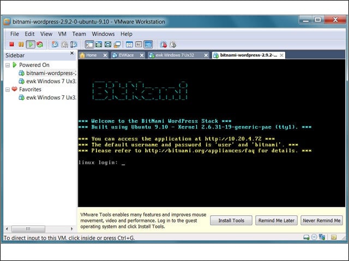349x261 pixels.
Task: Minimize the VMware Workstation window
Action: 306,20
